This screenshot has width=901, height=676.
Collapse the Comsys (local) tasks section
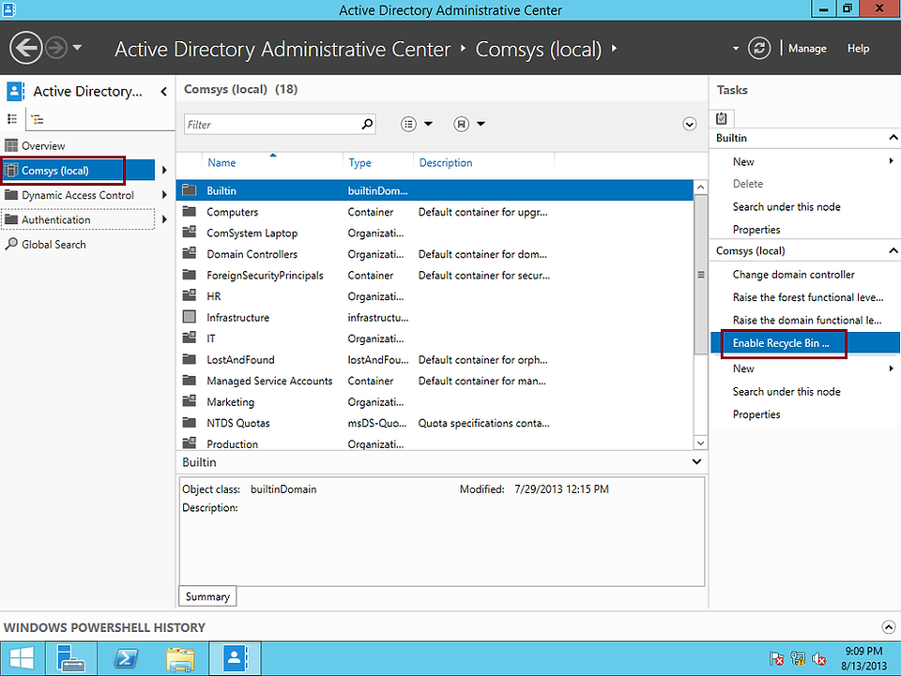(x=893, y=250)
